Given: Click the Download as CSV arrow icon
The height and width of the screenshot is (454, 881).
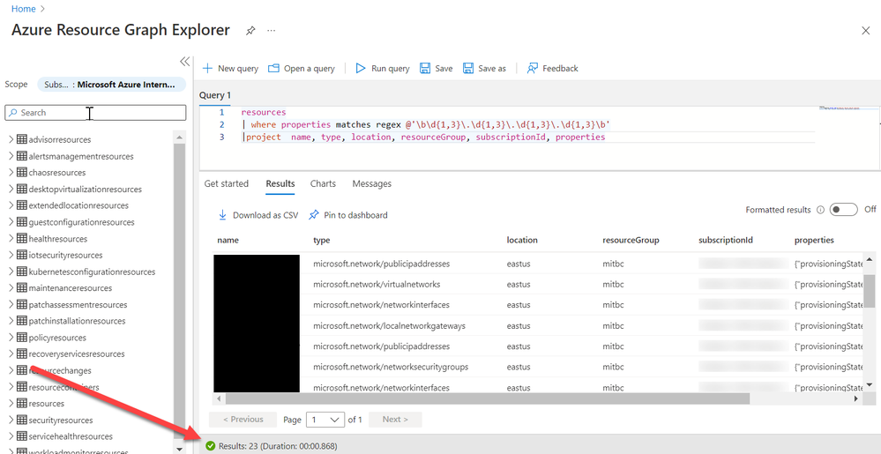Looking at the screenshot, I should (222, 214).
